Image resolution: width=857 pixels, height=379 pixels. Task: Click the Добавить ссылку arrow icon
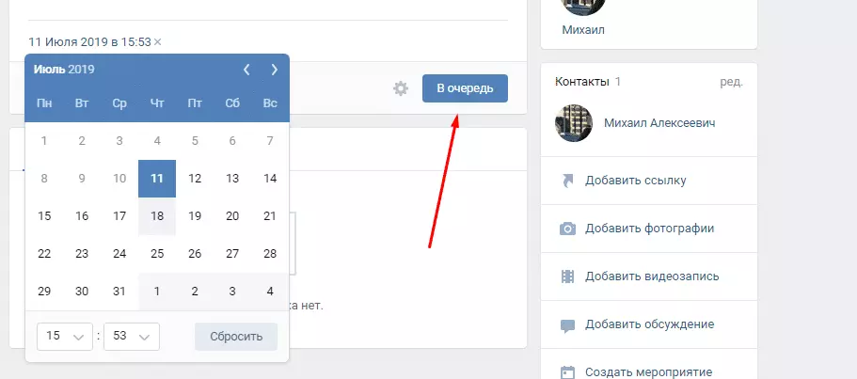568,181
